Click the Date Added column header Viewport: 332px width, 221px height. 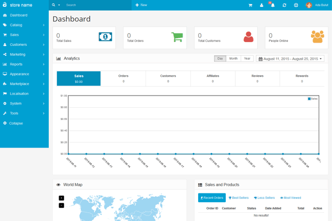[x=273, y=208]
